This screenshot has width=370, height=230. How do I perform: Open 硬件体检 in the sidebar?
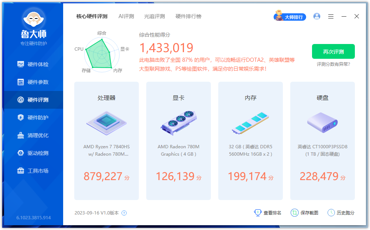[33, 64]
